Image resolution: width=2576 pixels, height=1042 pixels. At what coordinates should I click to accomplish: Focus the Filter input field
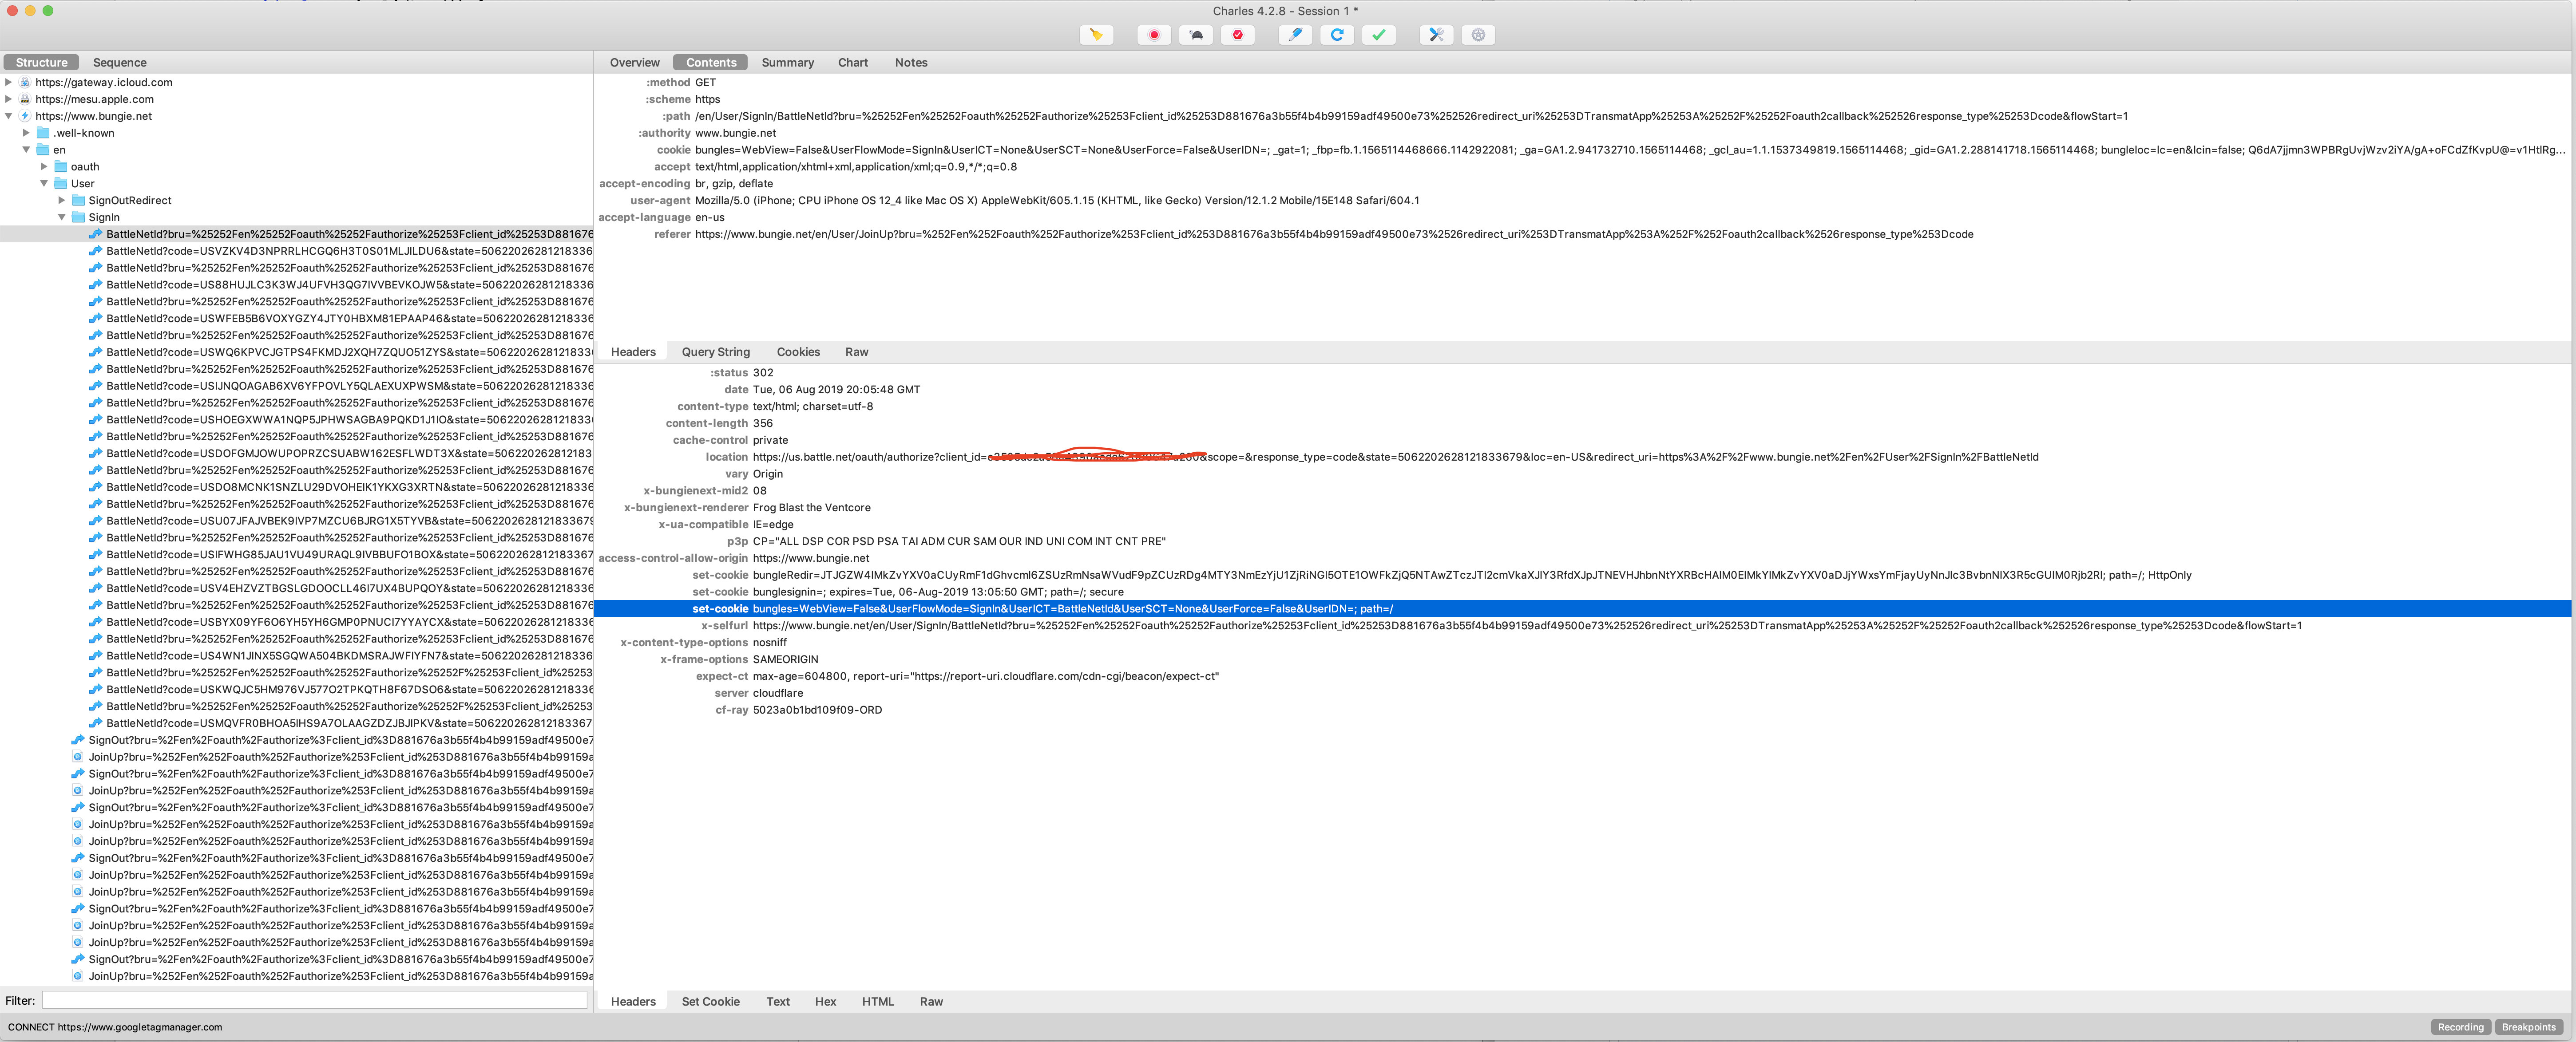(x=314, y=1000)
